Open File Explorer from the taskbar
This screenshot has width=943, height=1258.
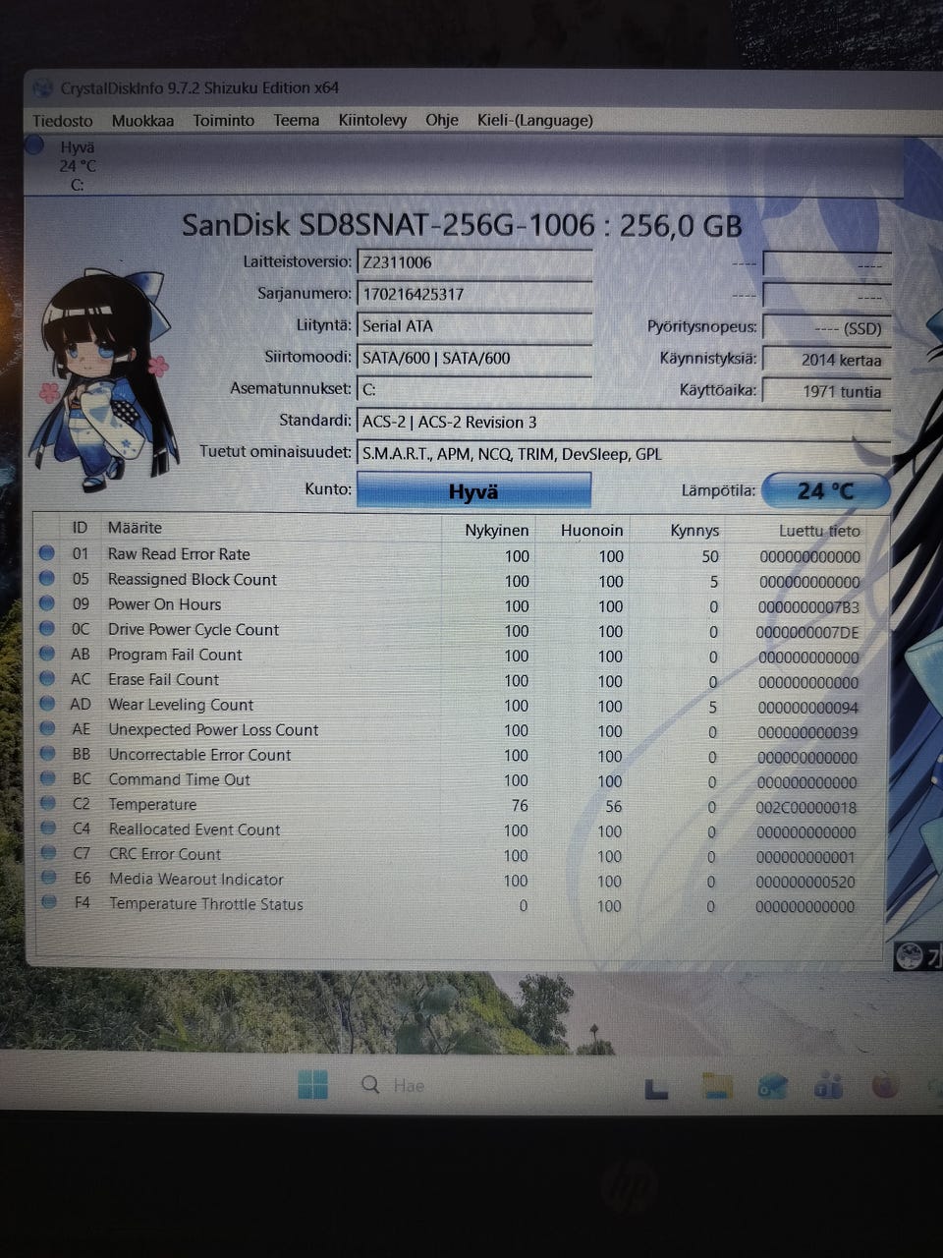point(717,1086)
